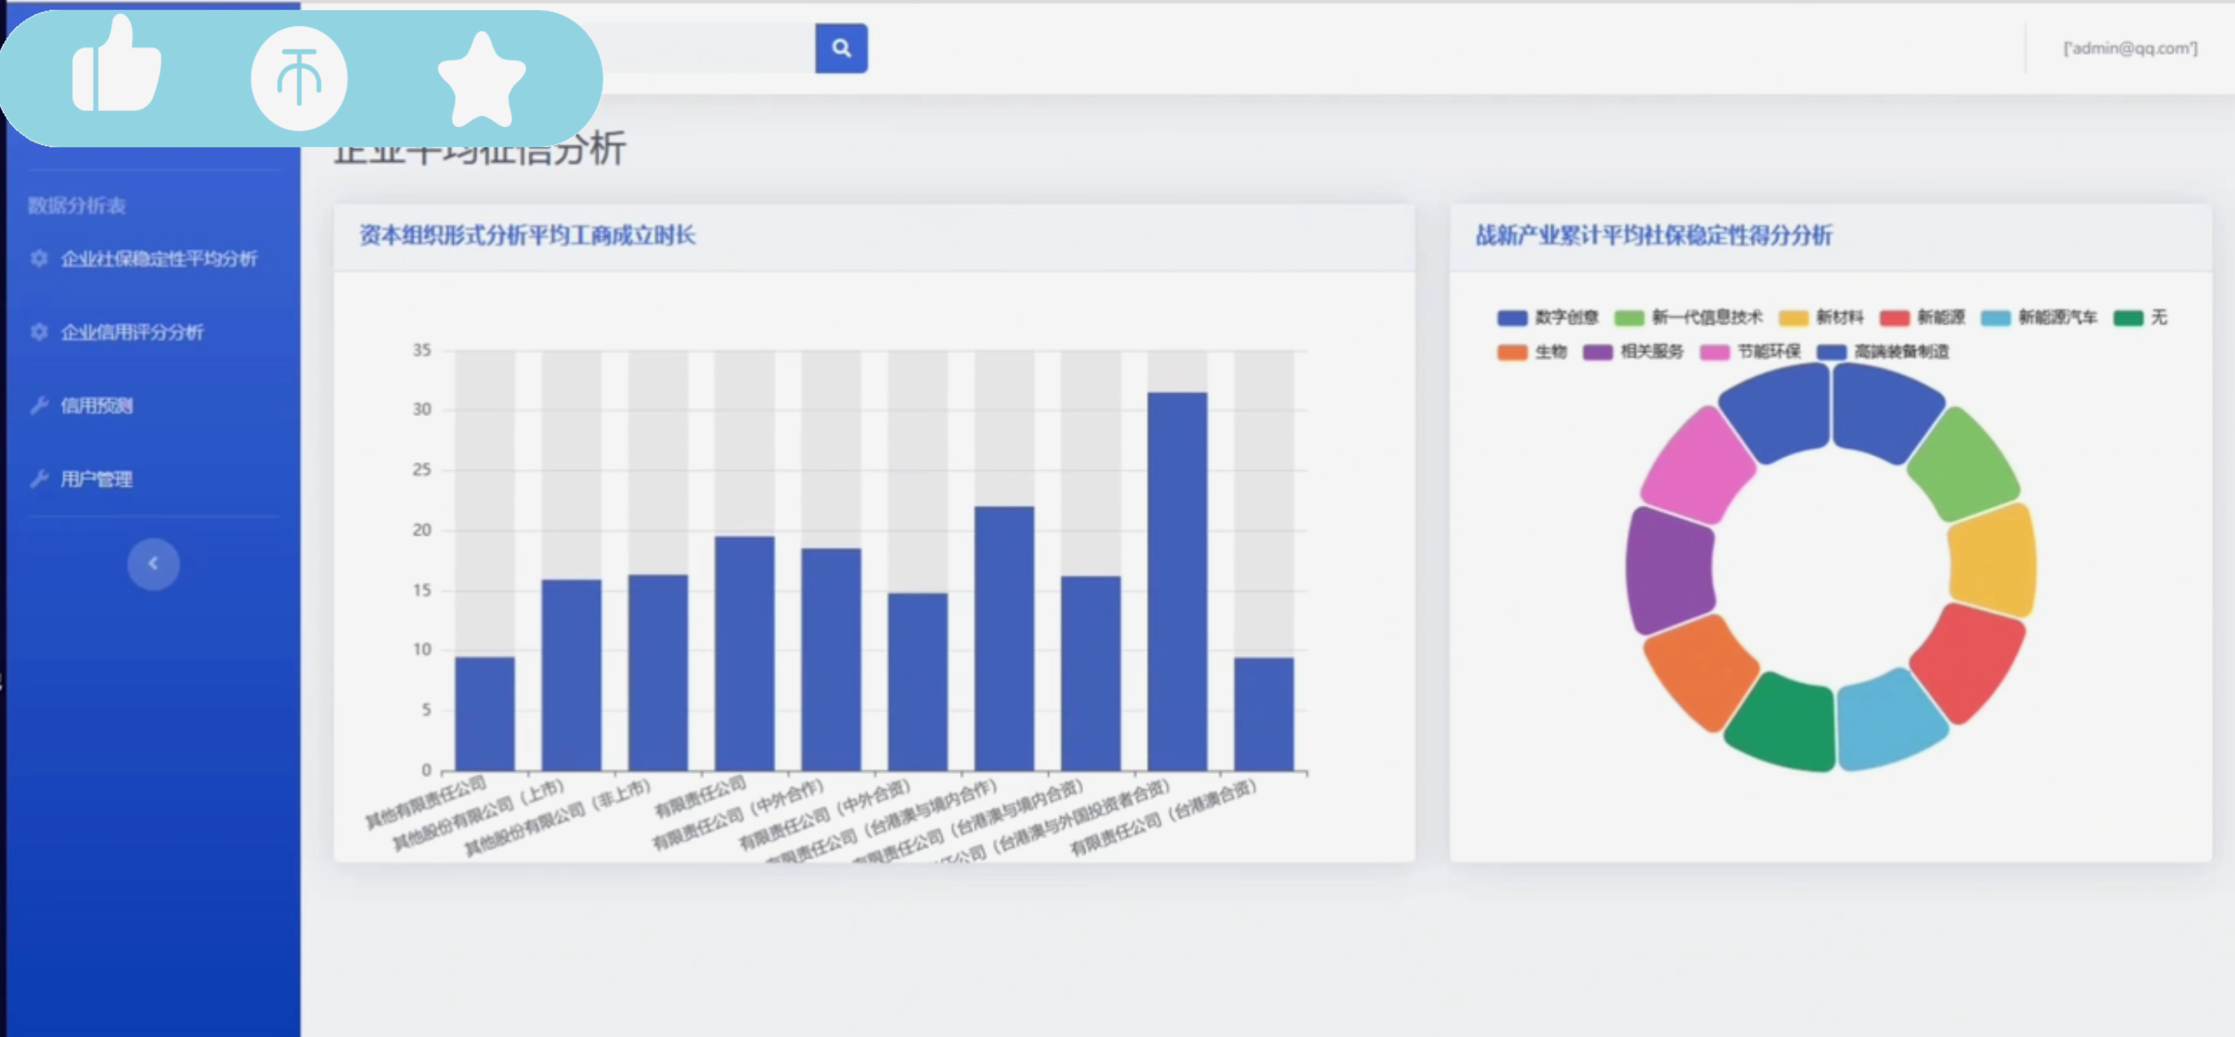The image size is (2235, 1037).
Task: Open the 信用预测 sidebar item
Action: click(96, 406)
